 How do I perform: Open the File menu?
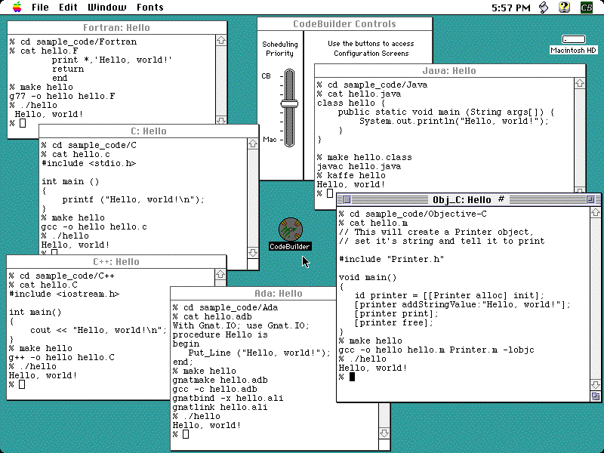(x=40, y=8)
